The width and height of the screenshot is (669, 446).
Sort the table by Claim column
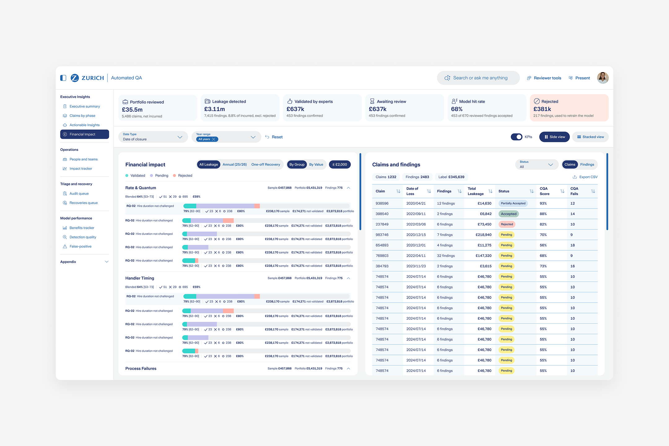[x=398, y=191]
